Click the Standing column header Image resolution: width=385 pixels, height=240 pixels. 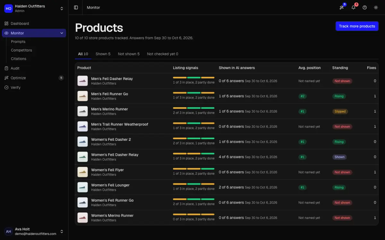(340, 68)
